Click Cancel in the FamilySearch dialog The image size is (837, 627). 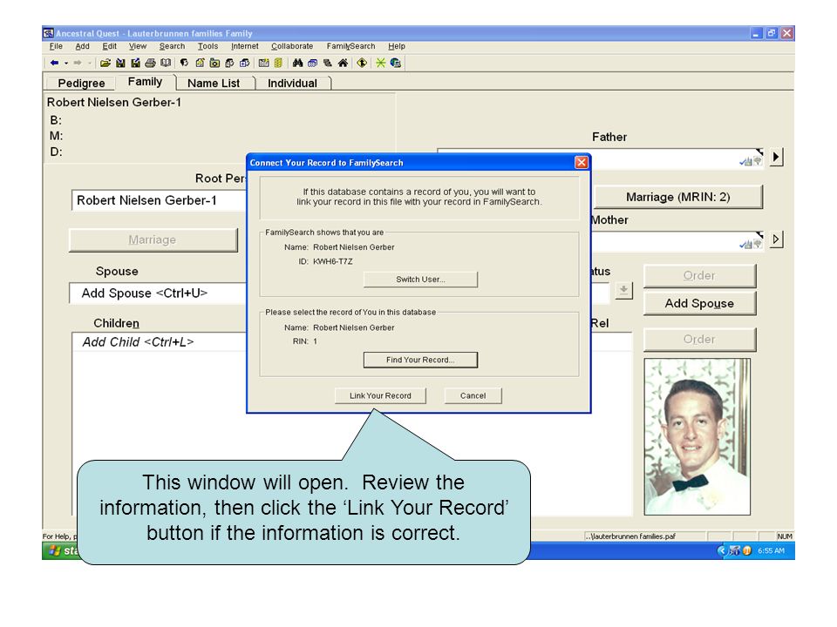pos(473,395)
